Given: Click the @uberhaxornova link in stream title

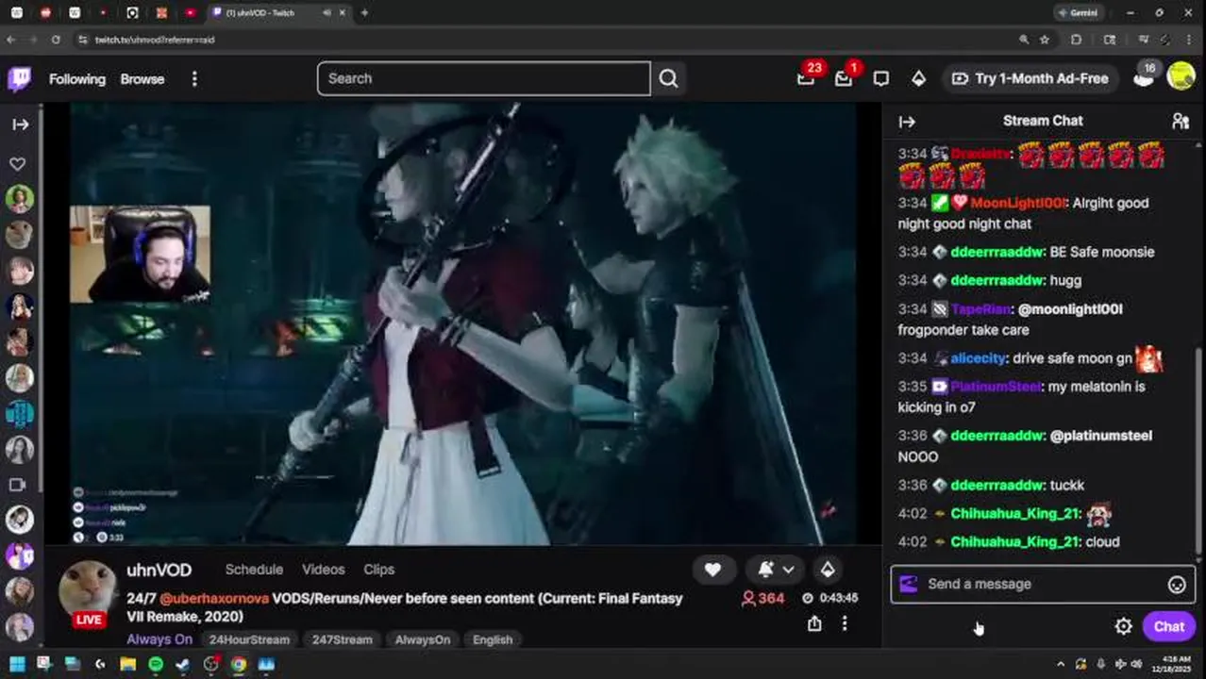Looking at the screenshot, I should point(214,598).
